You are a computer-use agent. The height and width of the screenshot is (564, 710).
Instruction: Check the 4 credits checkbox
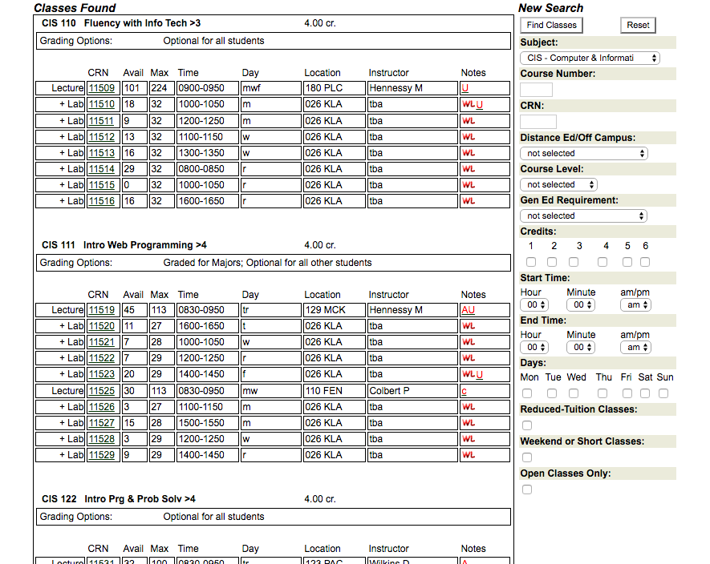coord(602,262)
